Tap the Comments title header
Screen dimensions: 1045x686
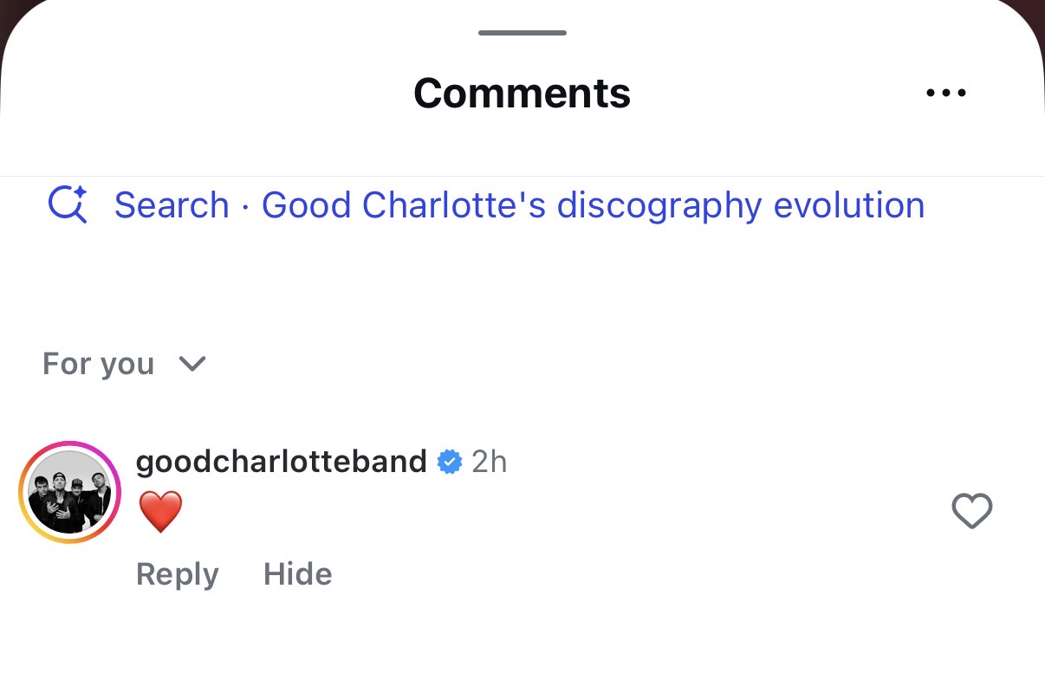tap(522, 93)
